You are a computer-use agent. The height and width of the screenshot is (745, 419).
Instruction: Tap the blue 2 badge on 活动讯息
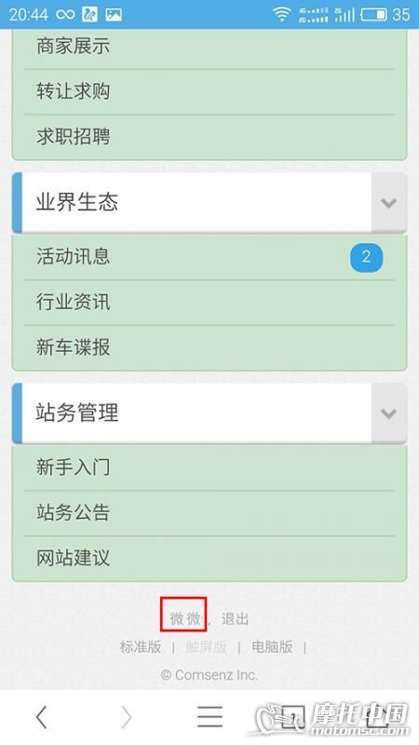coord(366,258)
